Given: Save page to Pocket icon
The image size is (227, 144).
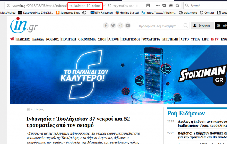Looking at the screenshot, I should tap(164, 6).
